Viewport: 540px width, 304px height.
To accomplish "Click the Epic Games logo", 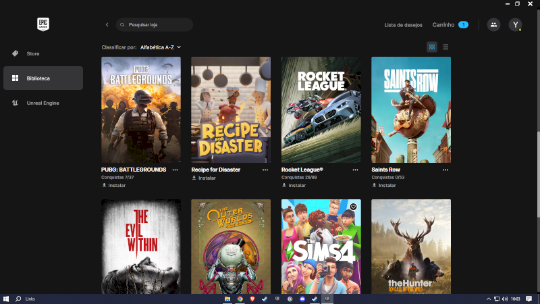I will tap(43, 24).
